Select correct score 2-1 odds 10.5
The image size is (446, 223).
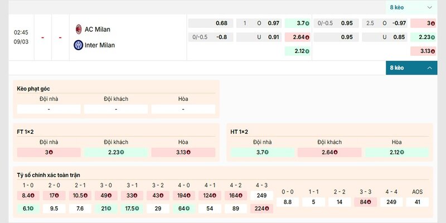[x=80, y=196]
